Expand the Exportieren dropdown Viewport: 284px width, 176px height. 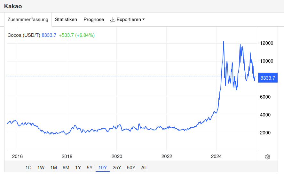click(128, 20)
